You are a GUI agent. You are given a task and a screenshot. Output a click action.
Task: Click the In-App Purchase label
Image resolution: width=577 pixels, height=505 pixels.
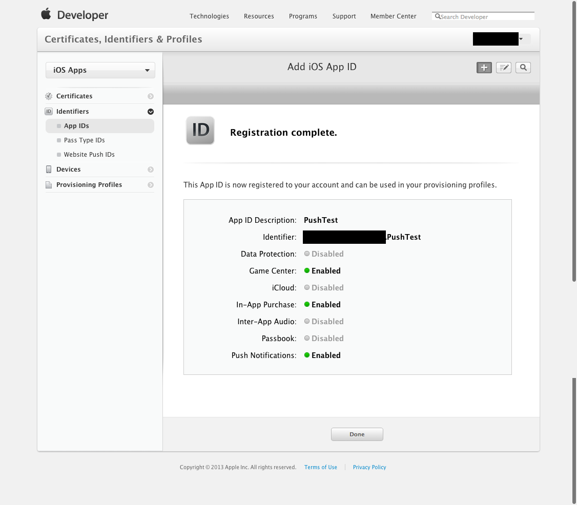[266, 305]
